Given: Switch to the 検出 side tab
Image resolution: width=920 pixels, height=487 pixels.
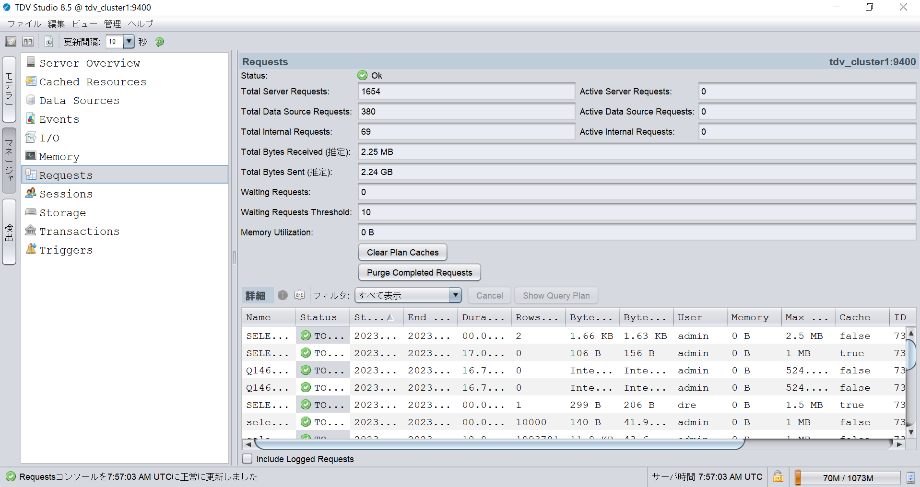Looking at the screenshot, I should point(9,232).
